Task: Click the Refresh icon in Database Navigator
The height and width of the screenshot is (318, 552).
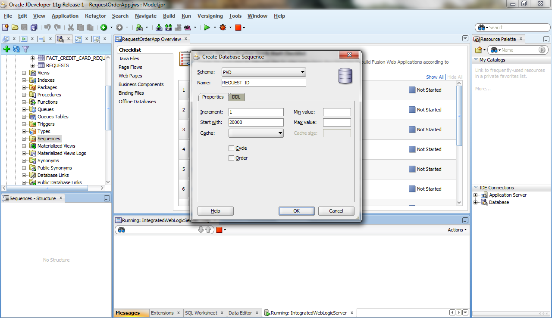Action: click(16, 49)
